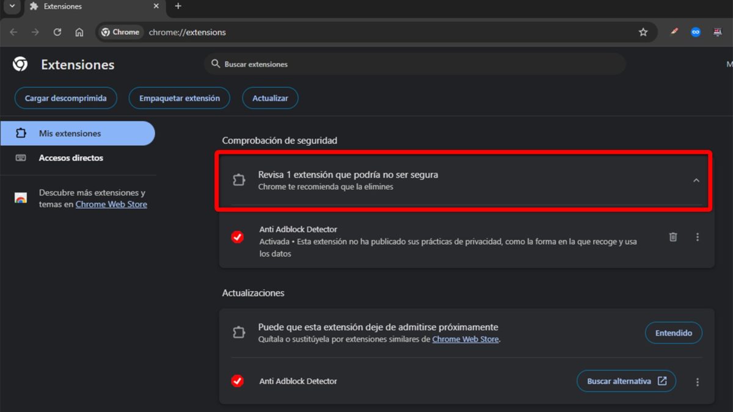The image size is (733, 412).
Task: Open the tab search dropdown arrow
Action: pos(12,6)
